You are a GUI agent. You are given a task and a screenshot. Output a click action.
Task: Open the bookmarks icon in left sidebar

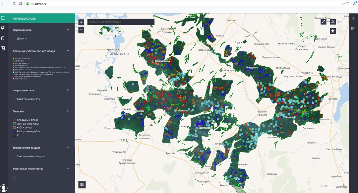[x=3, y=38]
